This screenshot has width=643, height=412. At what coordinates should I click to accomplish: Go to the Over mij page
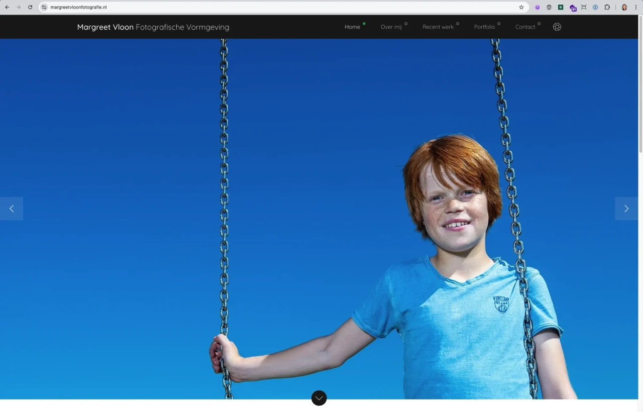click(391, 27)
